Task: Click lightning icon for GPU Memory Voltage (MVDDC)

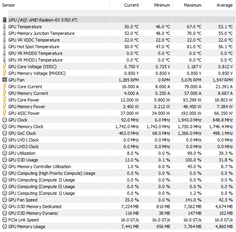Action: 5,73
